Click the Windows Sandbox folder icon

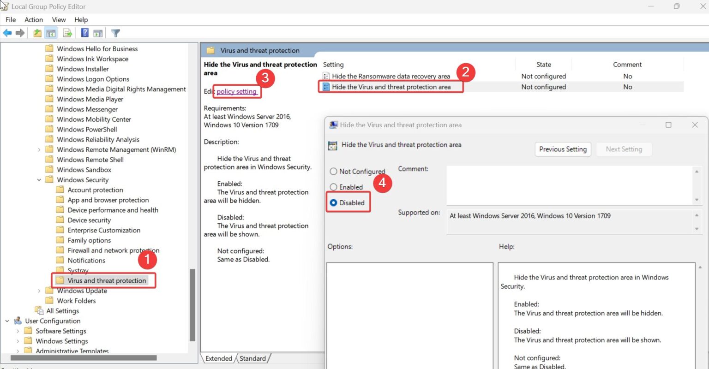click(49, 170)
